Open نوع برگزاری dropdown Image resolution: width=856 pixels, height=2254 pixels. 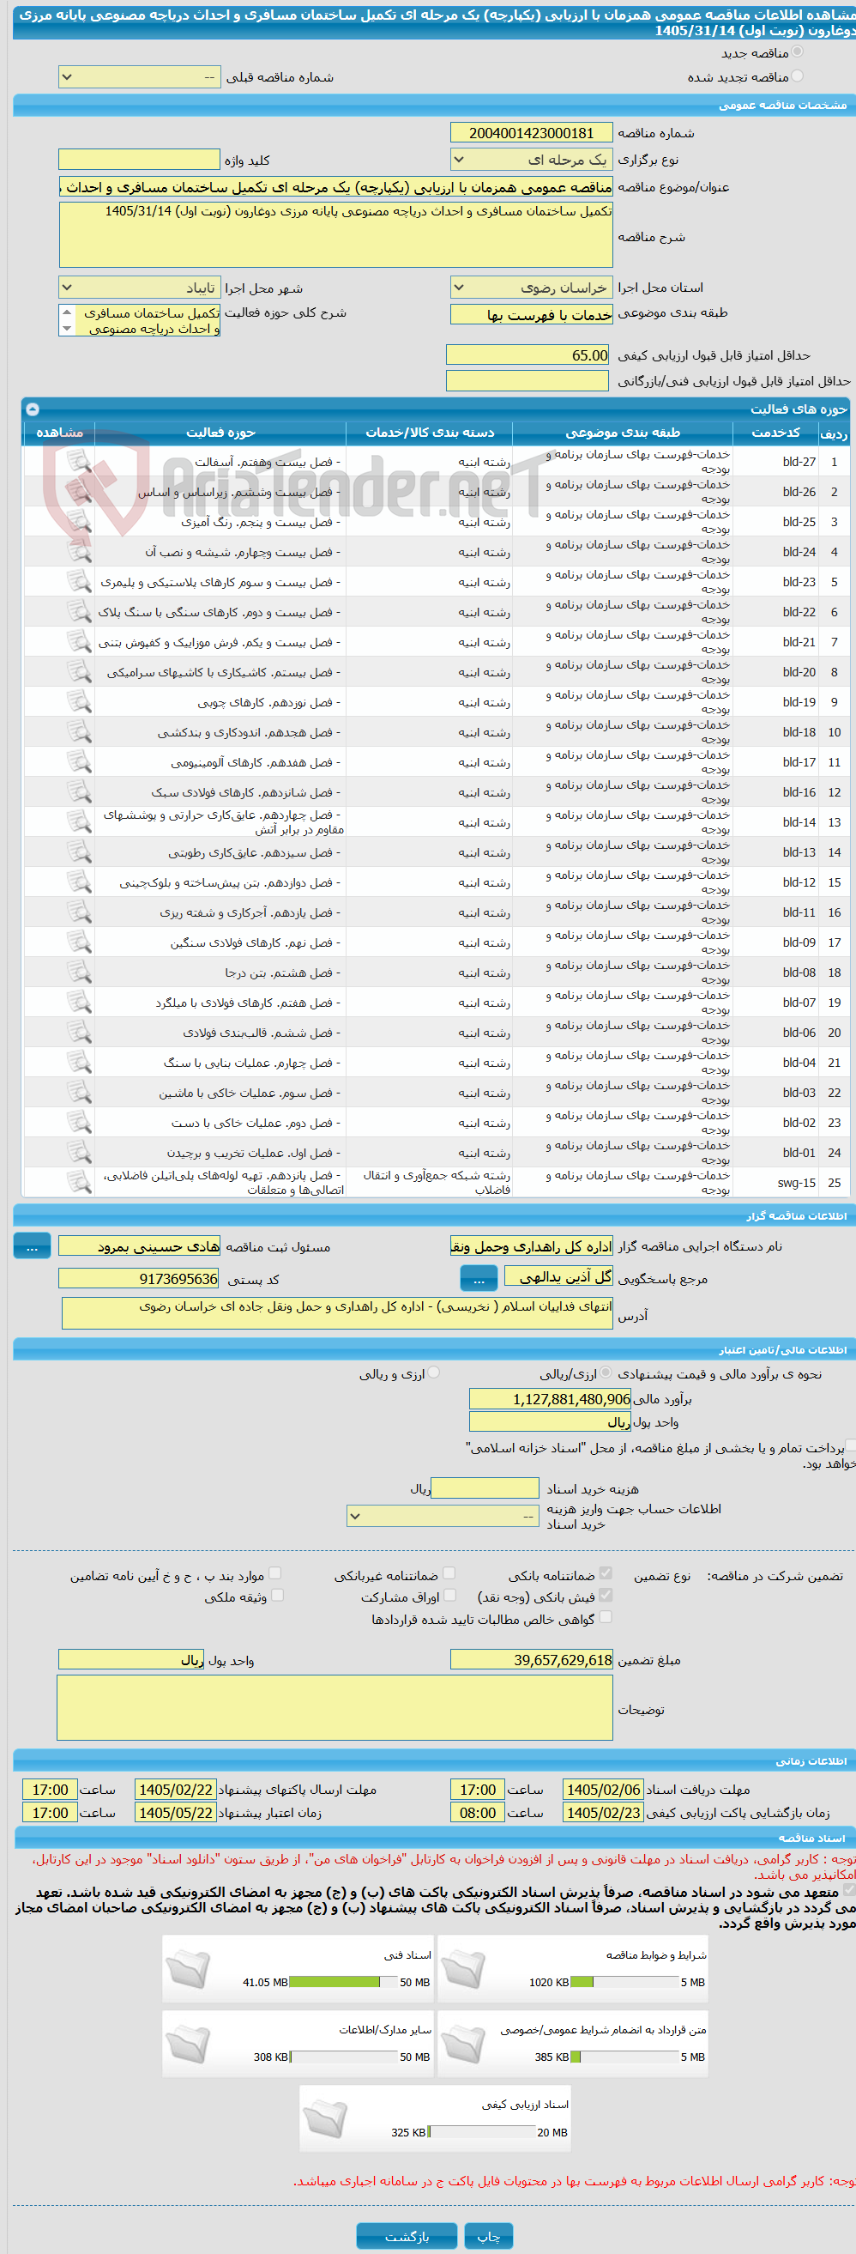pos(532,161)
